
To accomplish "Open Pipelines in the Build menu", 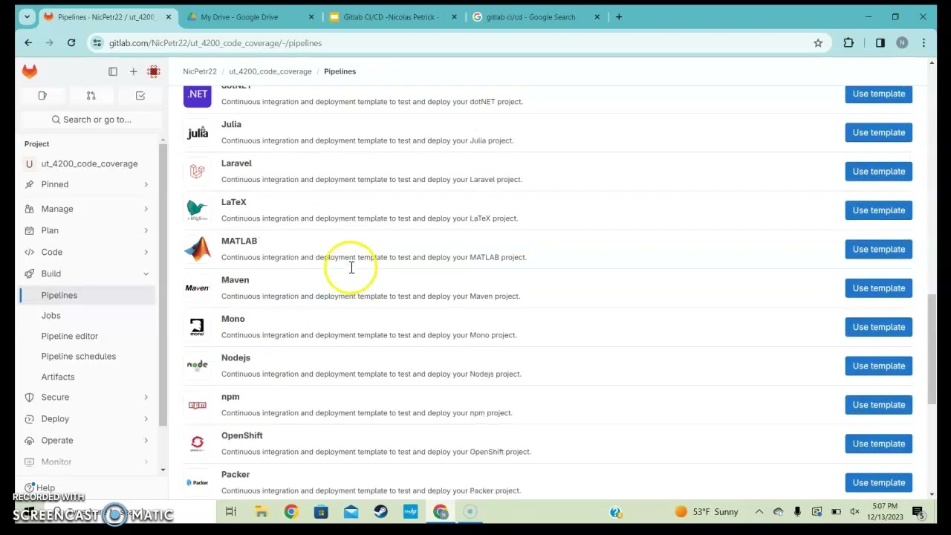I will (88, 295).
